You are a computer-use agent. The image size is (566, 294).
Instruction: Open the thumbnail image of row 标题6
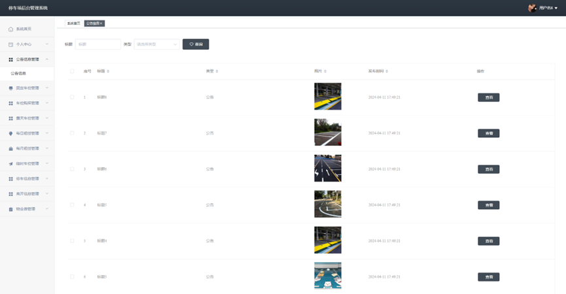pyautogui.click(x=328, y=169)
